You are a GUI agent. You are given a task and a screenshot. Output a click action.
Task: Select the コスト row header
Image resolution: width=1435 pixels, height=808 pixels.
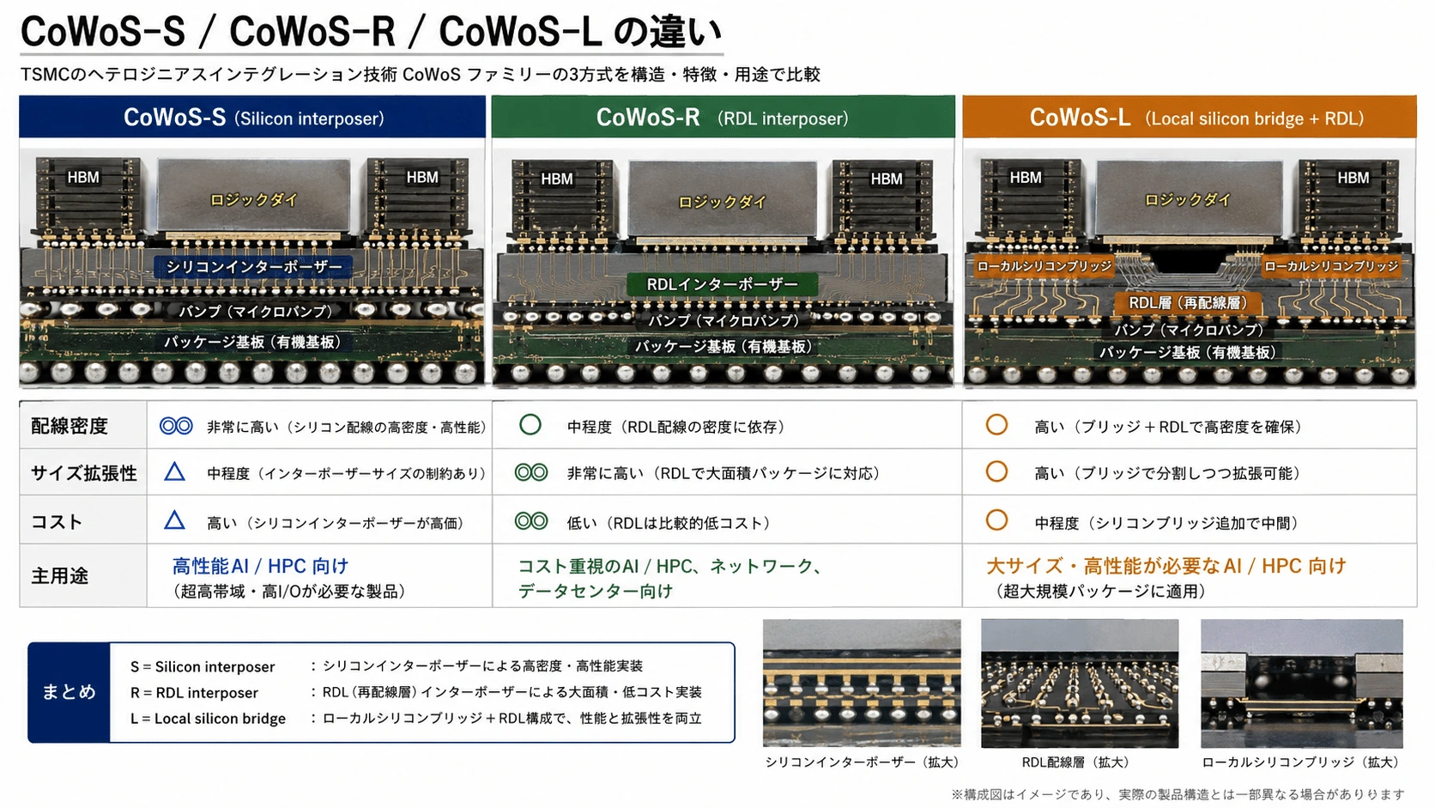83,520
